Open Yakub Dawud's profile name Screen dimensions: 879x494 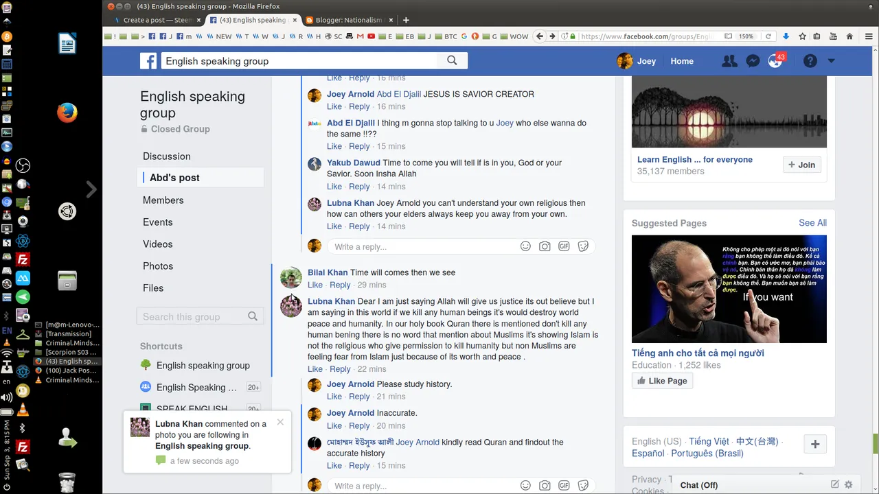(354, 163)
